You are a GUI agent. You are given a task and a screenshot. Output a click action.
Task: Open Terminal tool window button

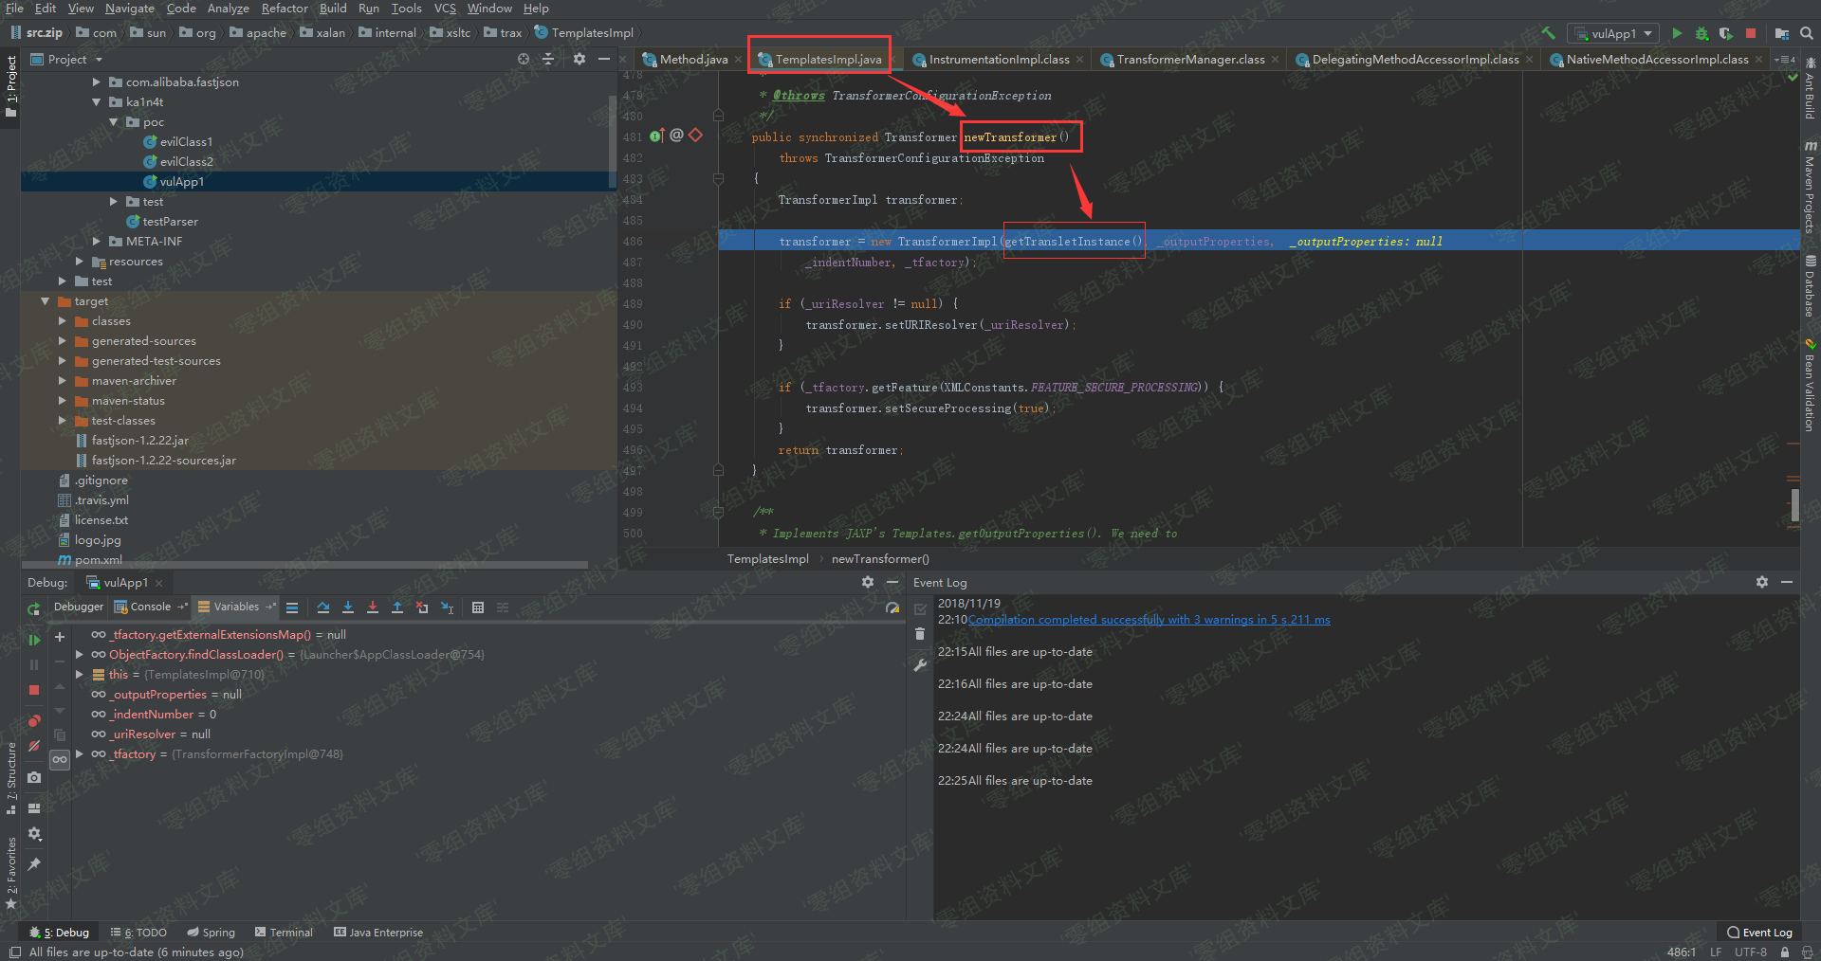pyautogui.click(x=284, y=933)
